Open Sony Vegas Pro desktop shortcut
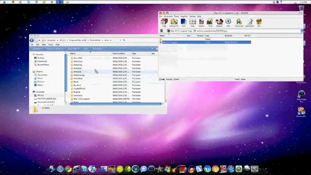 [301, 96]
